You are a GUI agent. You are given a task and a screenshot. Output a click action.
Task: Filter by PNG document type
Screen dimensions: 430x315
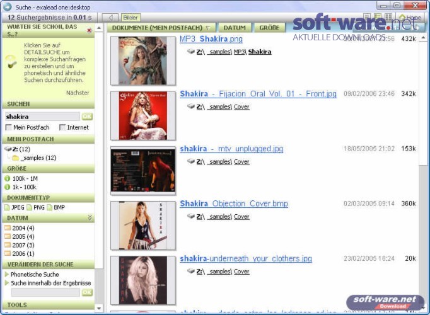click(36, 208)
